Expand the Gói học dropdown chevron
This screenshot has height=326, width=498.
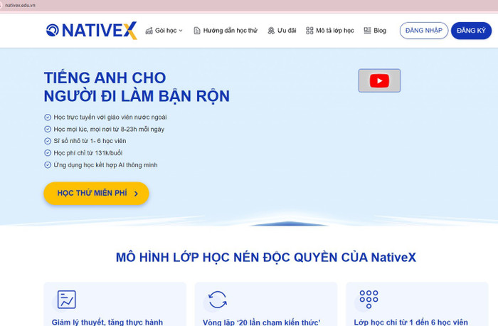181,31
